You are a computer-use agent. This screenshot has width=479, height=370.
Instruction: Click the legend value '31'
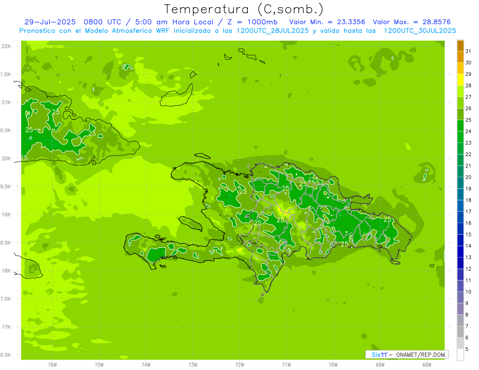click(468, 51)
